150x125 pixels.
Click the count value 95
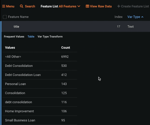[x=63, y=120]
